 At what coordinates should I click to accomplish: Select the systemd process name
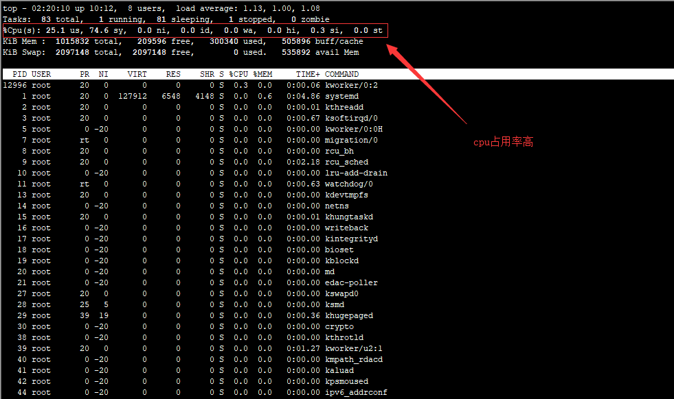point(341,96)
